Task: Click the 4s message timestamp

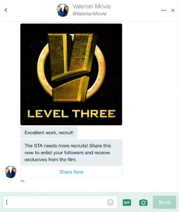Action: (x=22, y=181)
